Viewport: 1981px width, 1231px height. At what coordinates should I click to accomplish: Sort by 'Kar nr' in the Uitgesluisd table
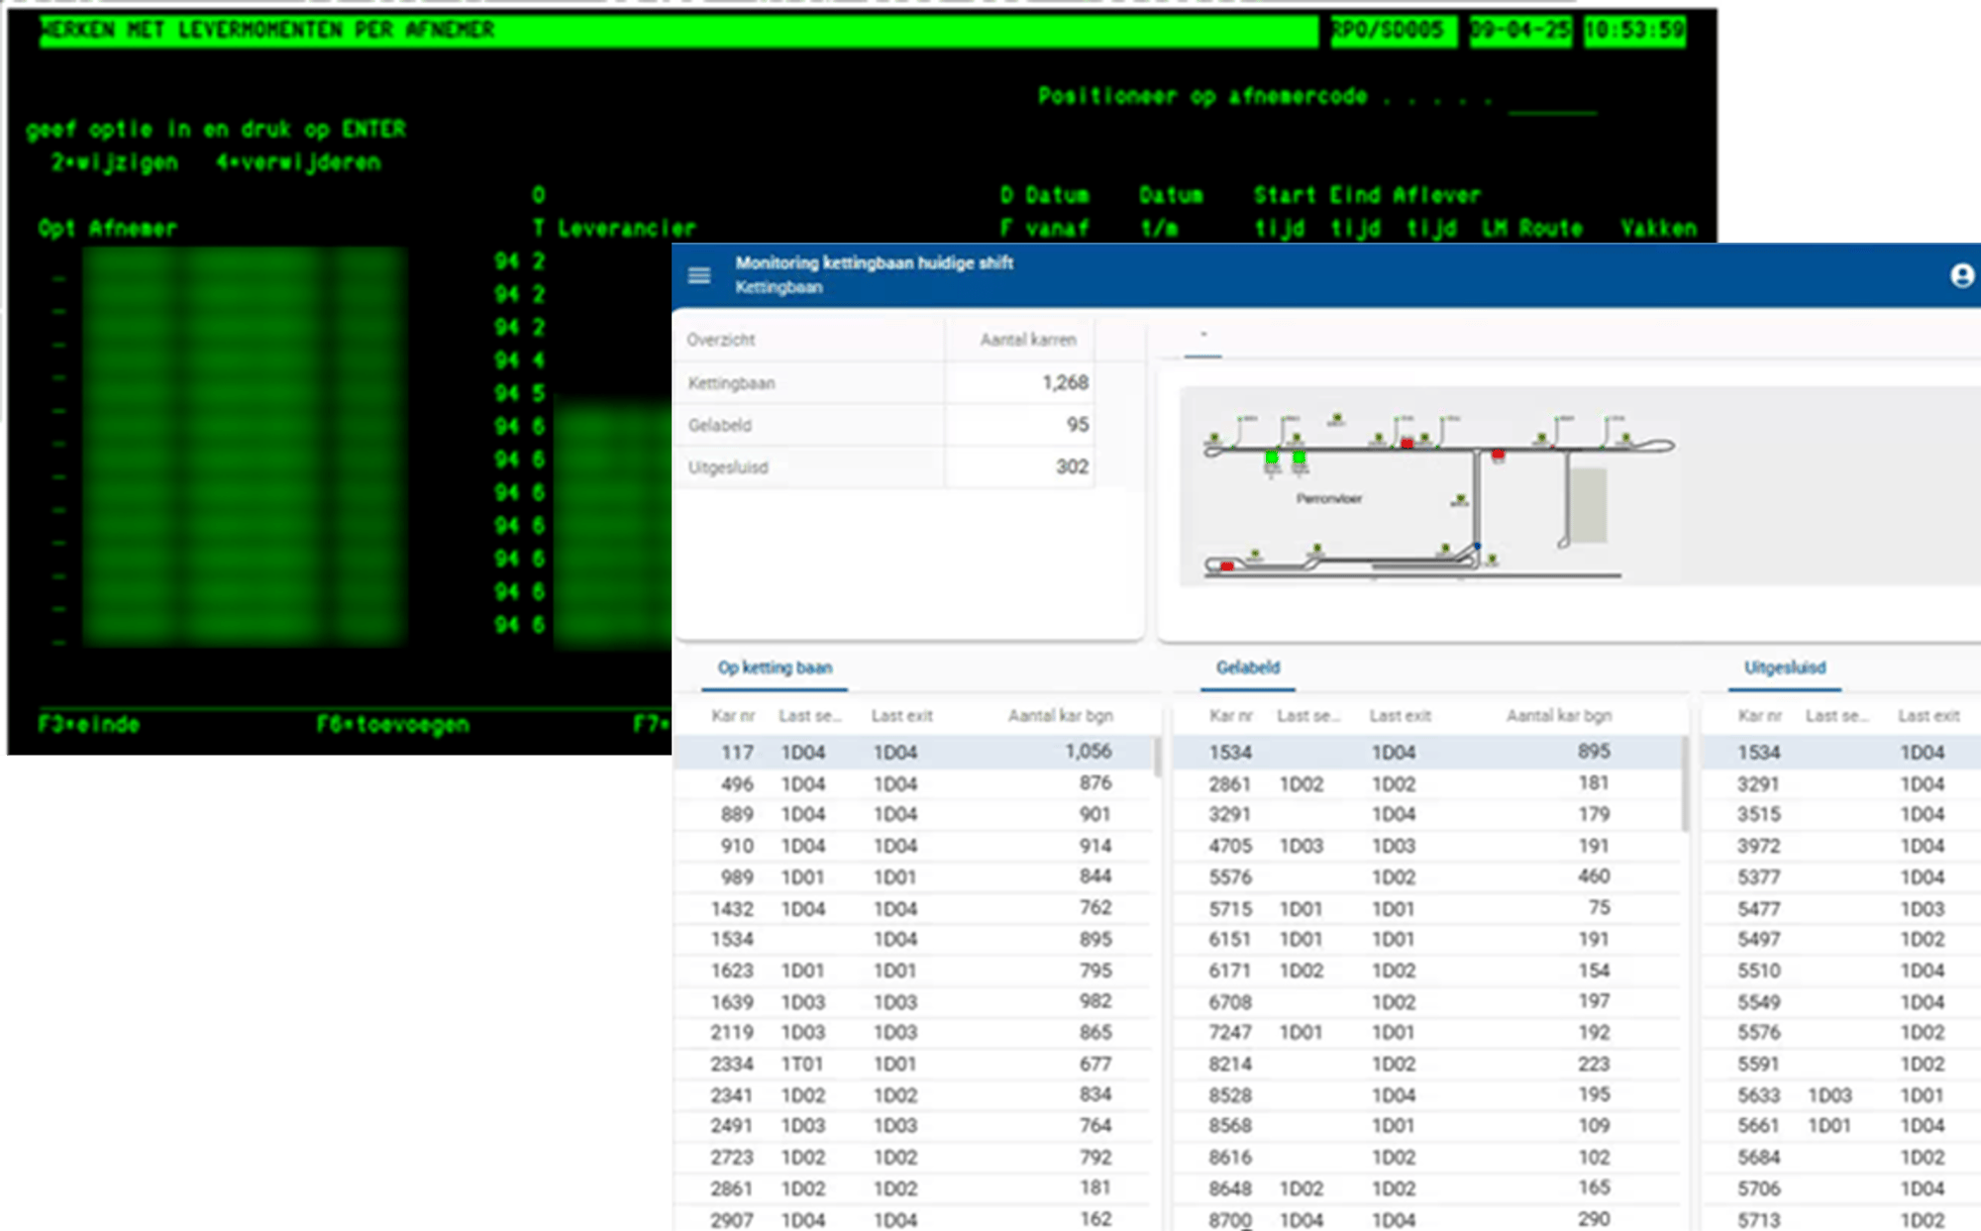(1759, 715)
